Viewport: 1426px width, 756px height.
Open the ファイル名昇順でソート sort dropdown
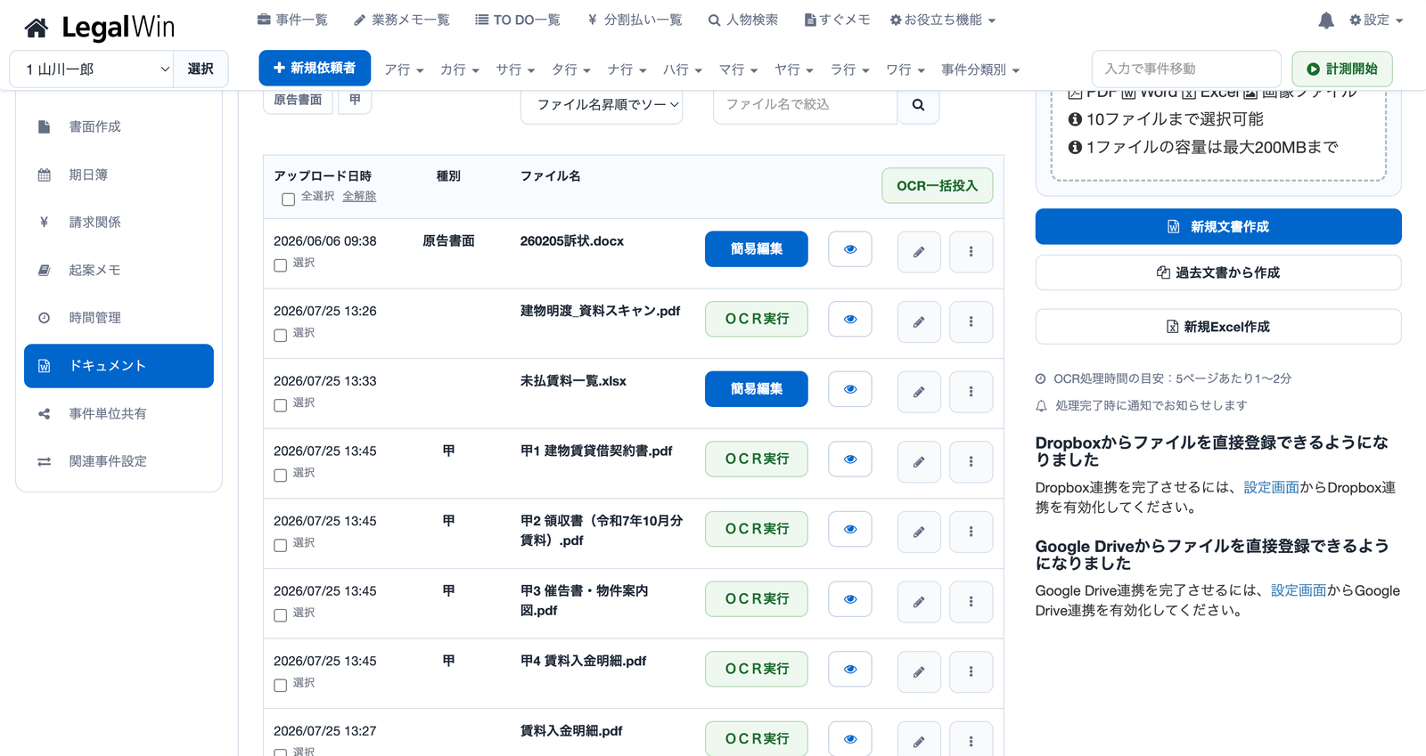602,105
